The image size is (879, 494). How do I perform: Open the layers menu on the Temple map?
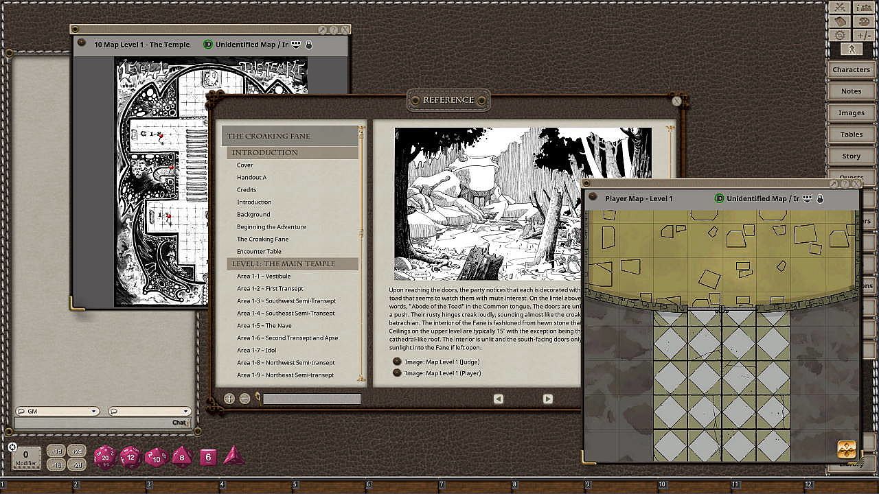(297, 45)
